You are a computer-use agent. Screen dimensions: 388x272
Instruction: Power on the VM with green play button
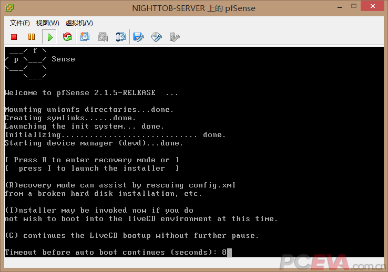click(x=49, y=37)
